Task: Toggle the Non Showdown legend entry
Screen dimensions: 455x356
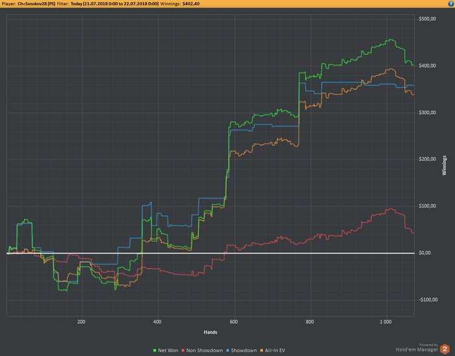Action: click(202, 351)
